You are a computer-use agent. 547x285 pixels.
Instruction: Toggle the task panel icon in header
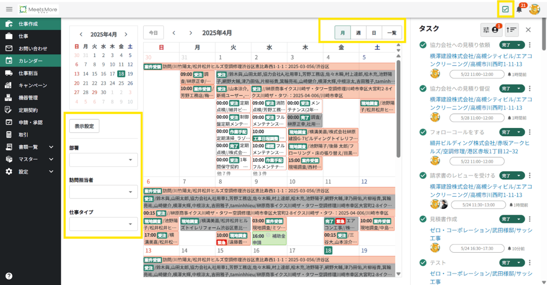tap(505, 9)
